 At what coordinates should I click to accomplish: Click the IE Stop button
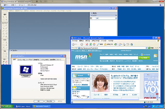(x=87, y=44)
